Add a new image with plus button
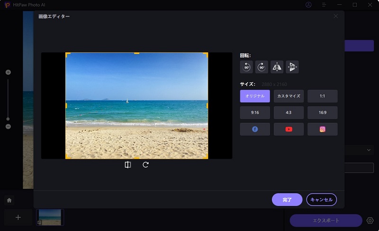Image resolution: width=379 pixels, height=231 pixels. tap(18, 217)
